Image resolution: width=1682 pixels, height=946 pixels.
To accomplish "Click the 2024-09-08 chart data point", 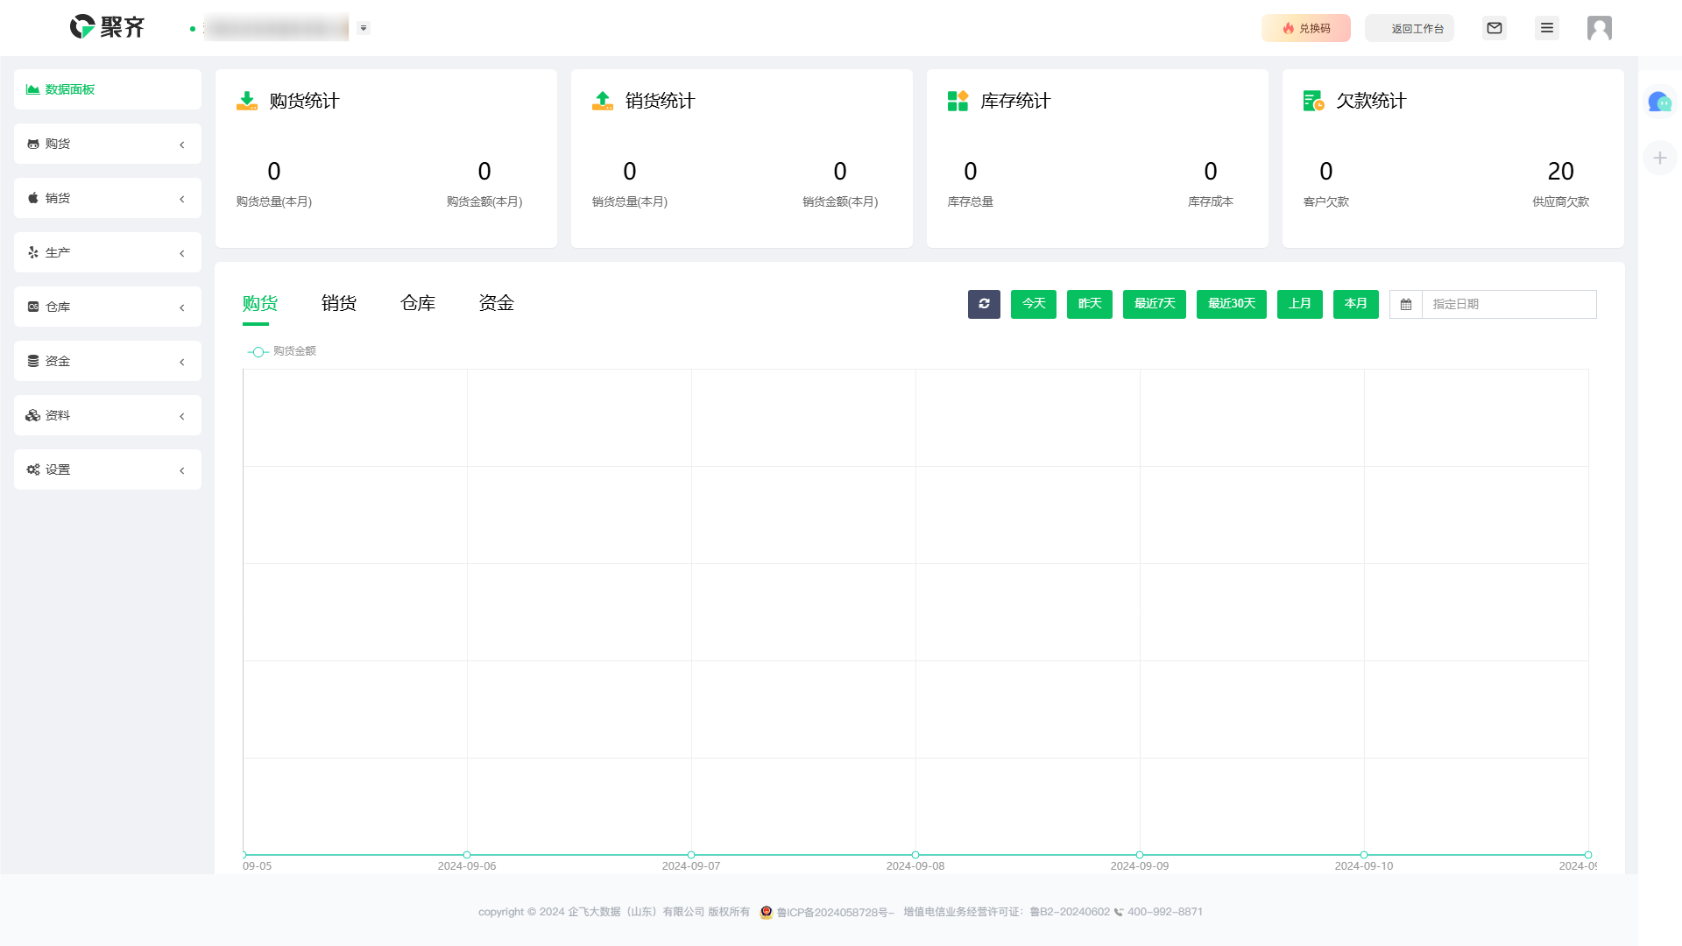I will point(915,855).
